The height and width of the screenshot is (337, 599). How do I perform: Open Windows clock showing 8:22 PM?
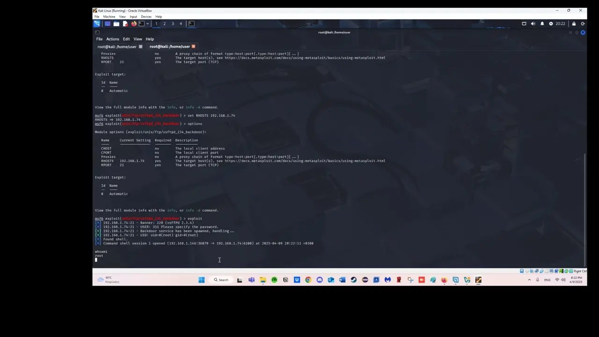pos(577,280)
